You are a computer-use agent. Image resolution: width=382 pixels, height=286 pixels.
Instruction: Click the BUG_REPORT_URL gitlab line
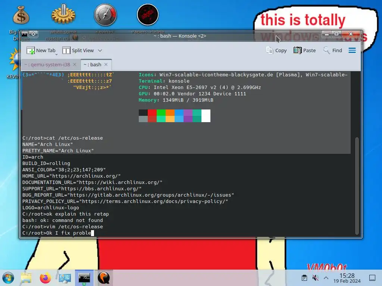coord(128,195)
